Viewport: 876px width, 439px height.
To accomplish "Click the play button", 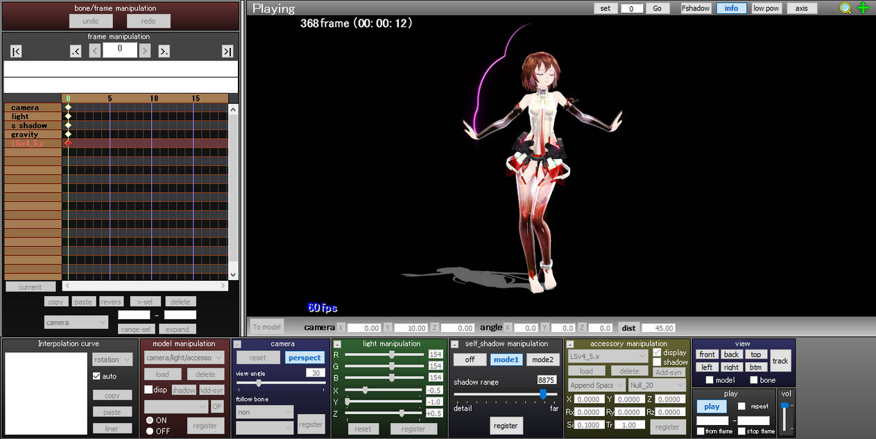I will [x=712, y=406].
